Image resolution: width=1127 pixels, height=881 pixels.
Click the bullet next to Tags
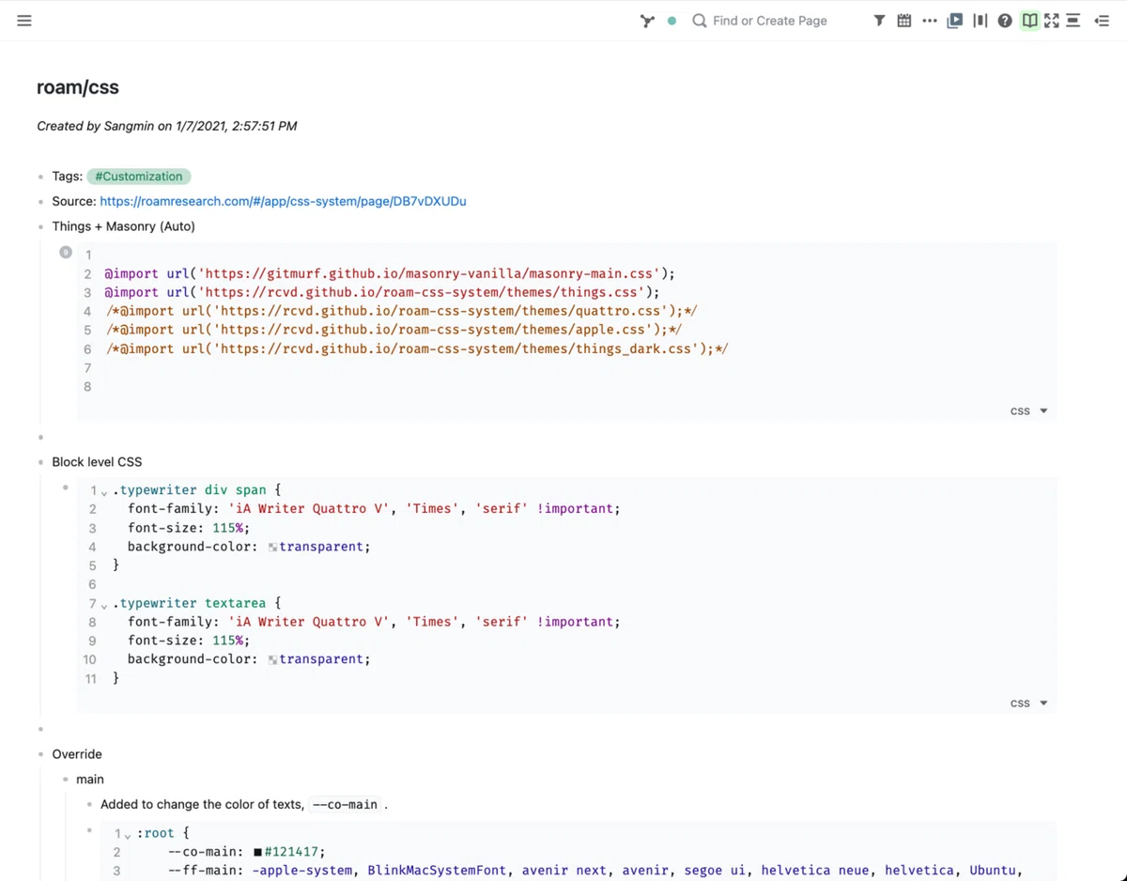(x=41, y=177)
